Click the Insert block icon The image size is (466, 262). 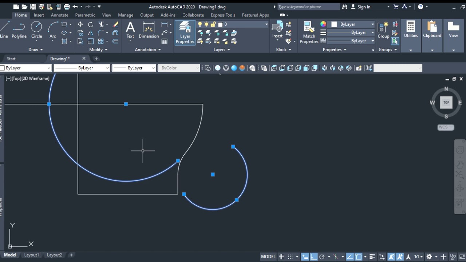(277, 29)
